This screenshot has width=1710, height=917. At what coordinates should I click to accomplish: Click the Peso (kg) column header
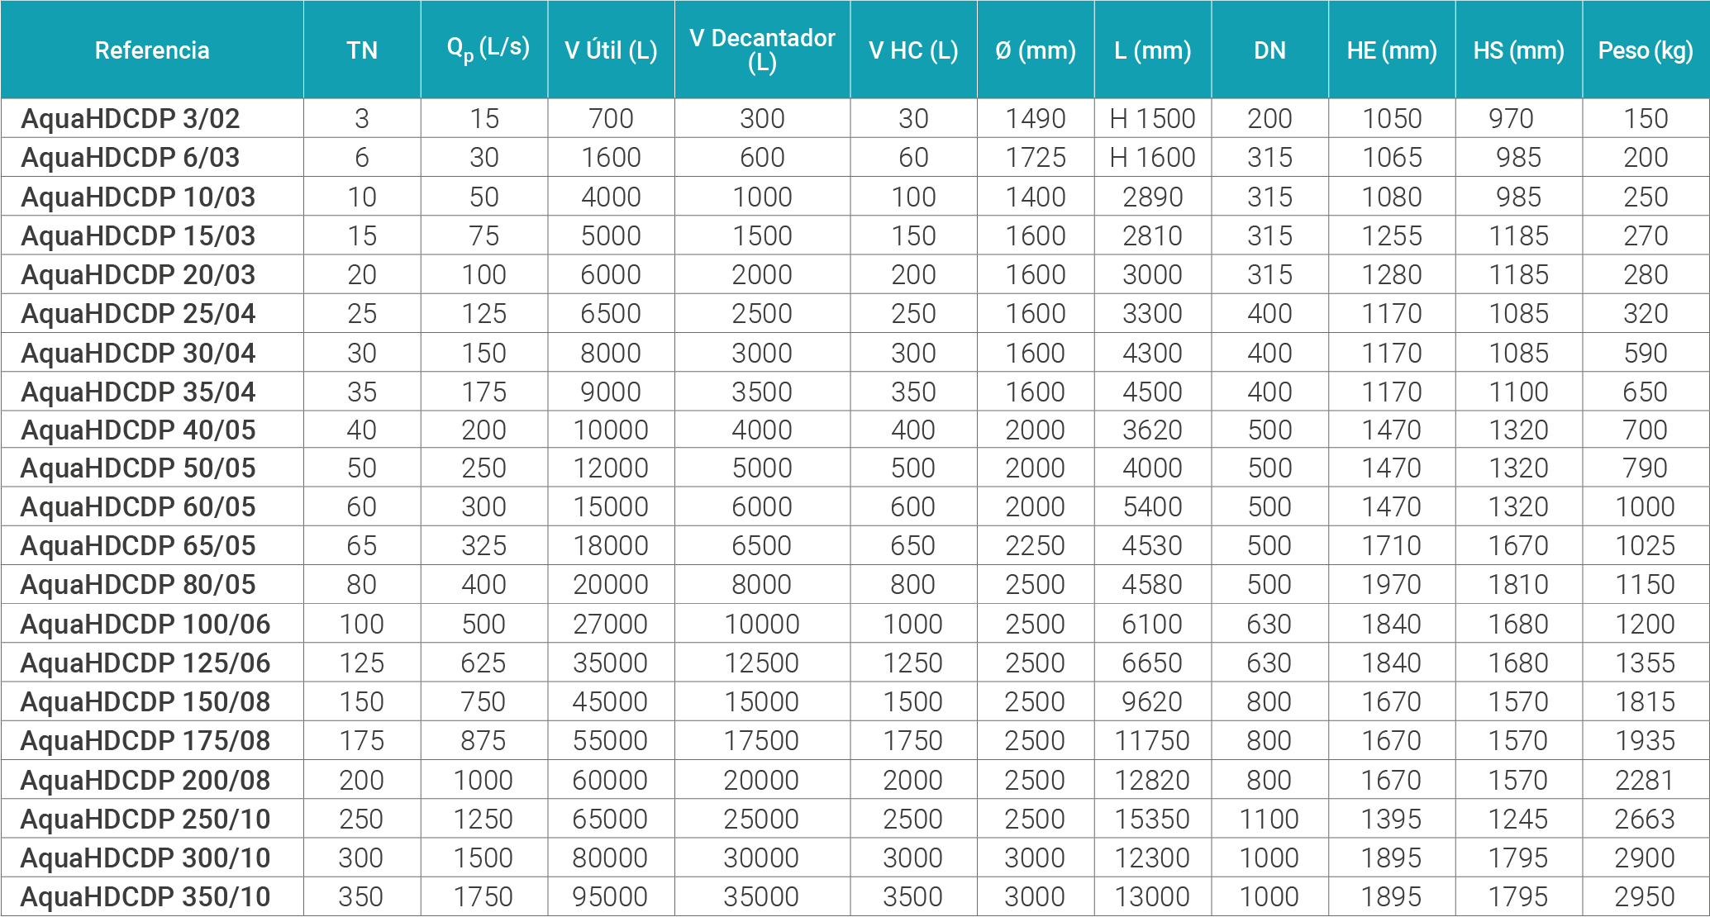[1645, 50]
